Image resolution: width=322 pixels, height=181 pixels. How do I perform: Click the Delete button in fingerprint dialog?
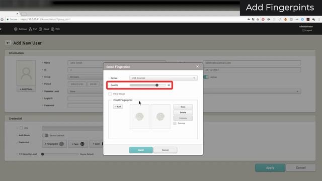pyautogui.click(x=183, y=113)
